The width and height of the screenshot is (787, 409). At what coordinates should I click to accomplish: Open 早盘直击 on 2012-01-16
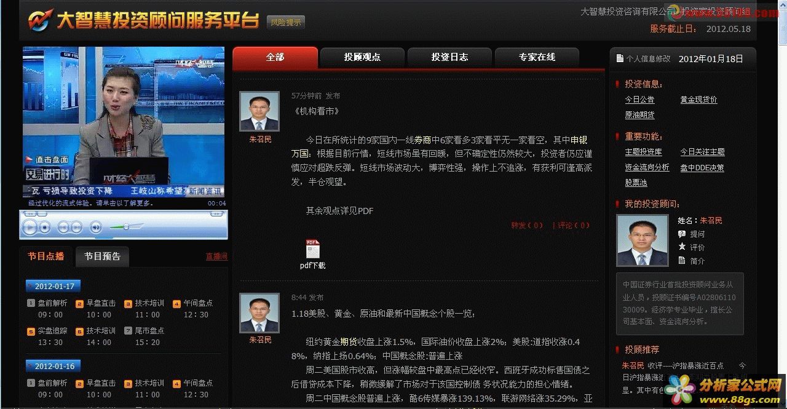[96, 389]
